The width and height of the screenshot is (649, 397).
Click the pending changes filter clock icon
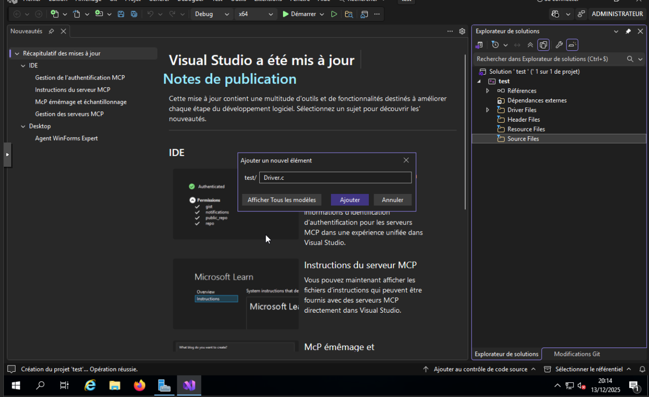coord(495,45)
